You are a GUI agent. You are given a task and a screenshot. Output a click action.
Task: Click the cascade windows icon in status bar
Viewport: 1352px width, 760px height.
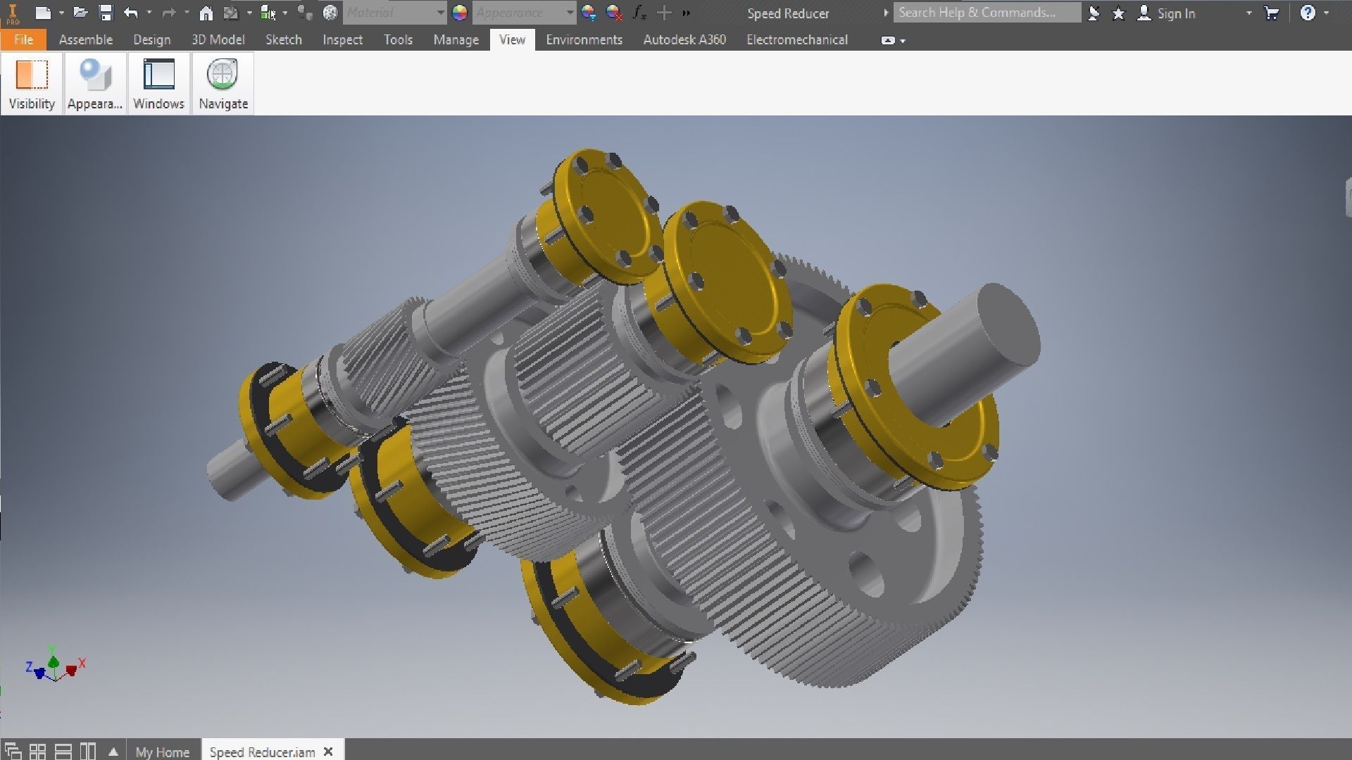pos(13,752)
